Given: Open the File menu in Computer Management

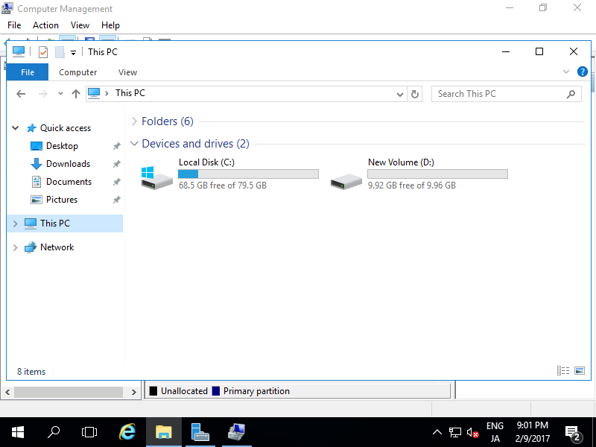Looking at the screenshot, I should pos(14,25).
